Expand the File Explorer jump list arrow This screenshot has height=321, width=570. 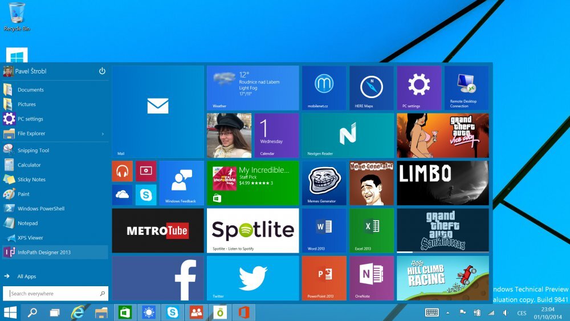click(x=103, y=134)
